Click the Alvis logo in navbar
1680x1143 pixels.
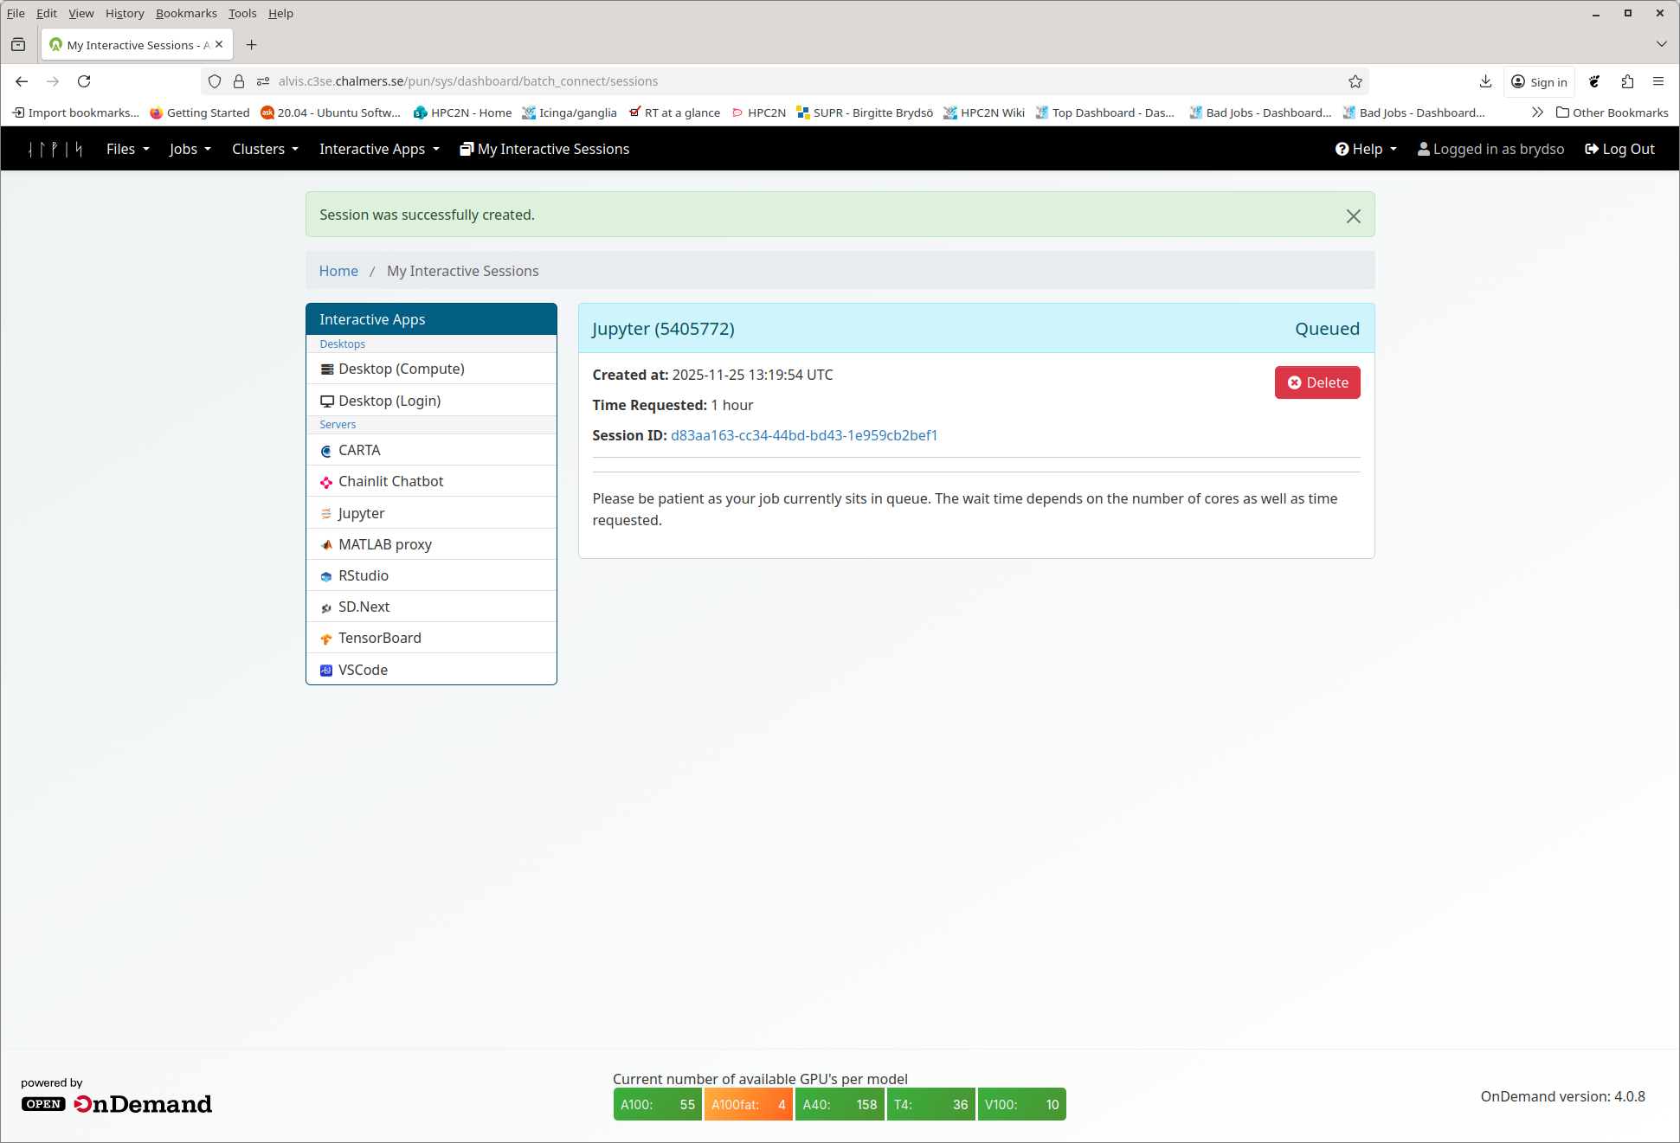pos(55,149)
